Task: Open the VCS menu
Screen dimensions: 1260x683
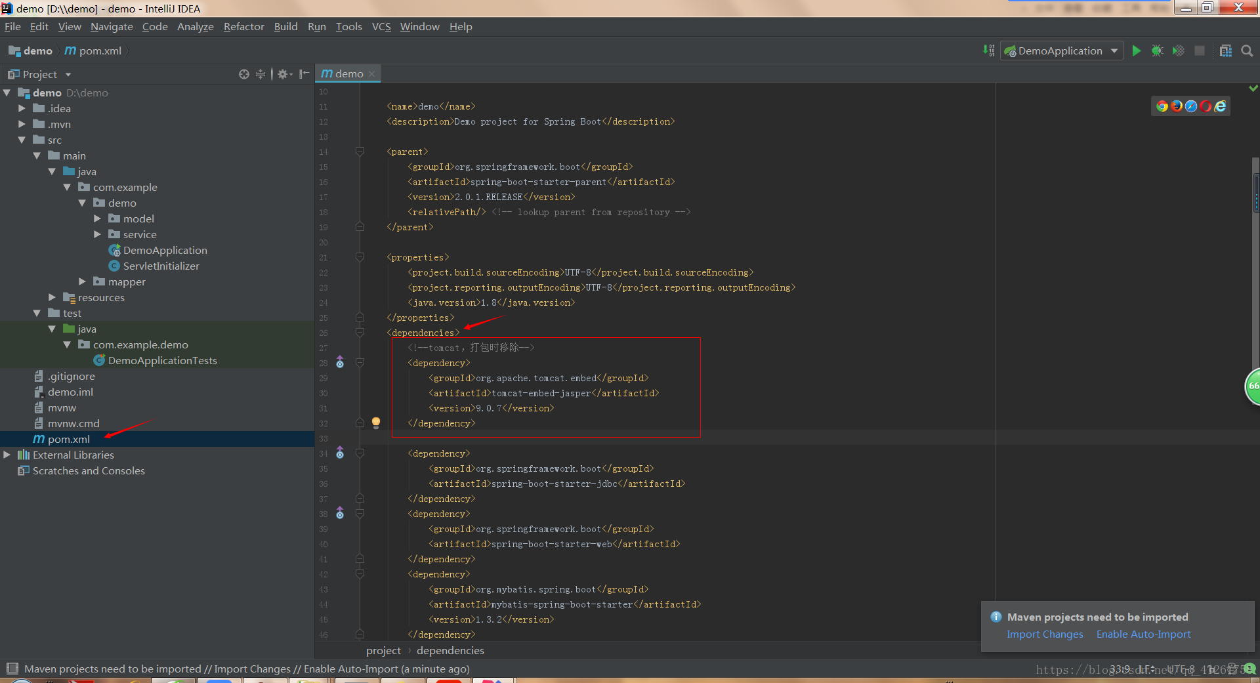Action: coord(381,26)
